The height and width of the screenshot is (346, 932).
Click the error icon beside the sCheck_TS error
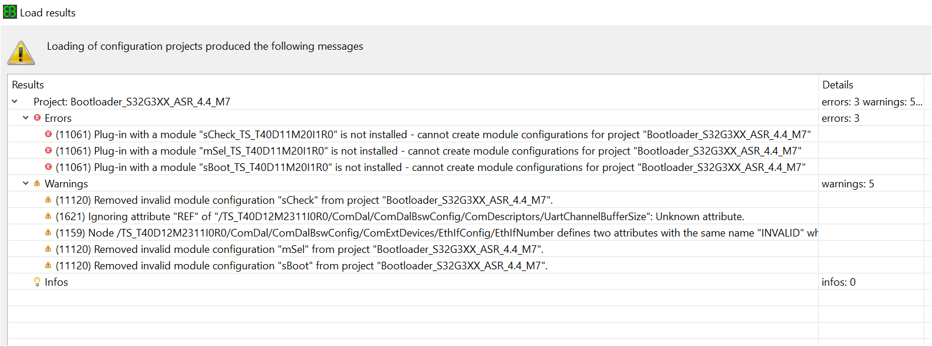coord(49,134)
